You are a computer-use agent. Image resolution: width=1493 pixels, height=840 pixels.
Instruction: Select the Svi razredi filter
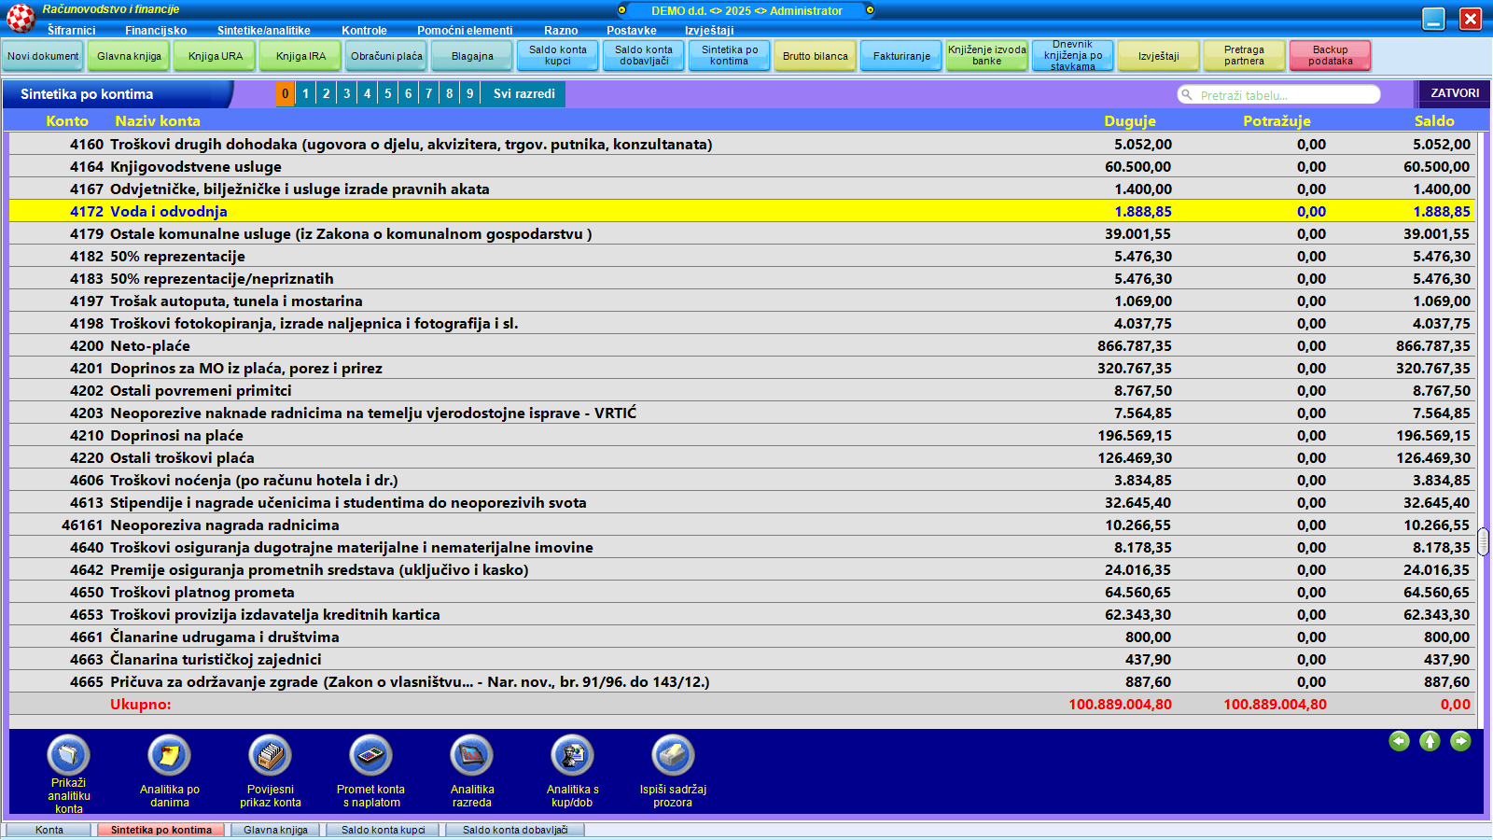point(523,94)
